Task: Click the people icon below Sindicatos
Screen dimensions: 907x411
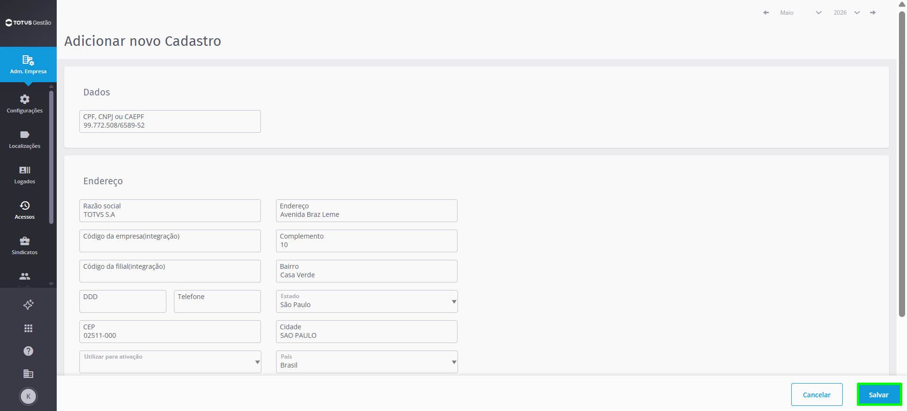Action: tap(25, 276)
